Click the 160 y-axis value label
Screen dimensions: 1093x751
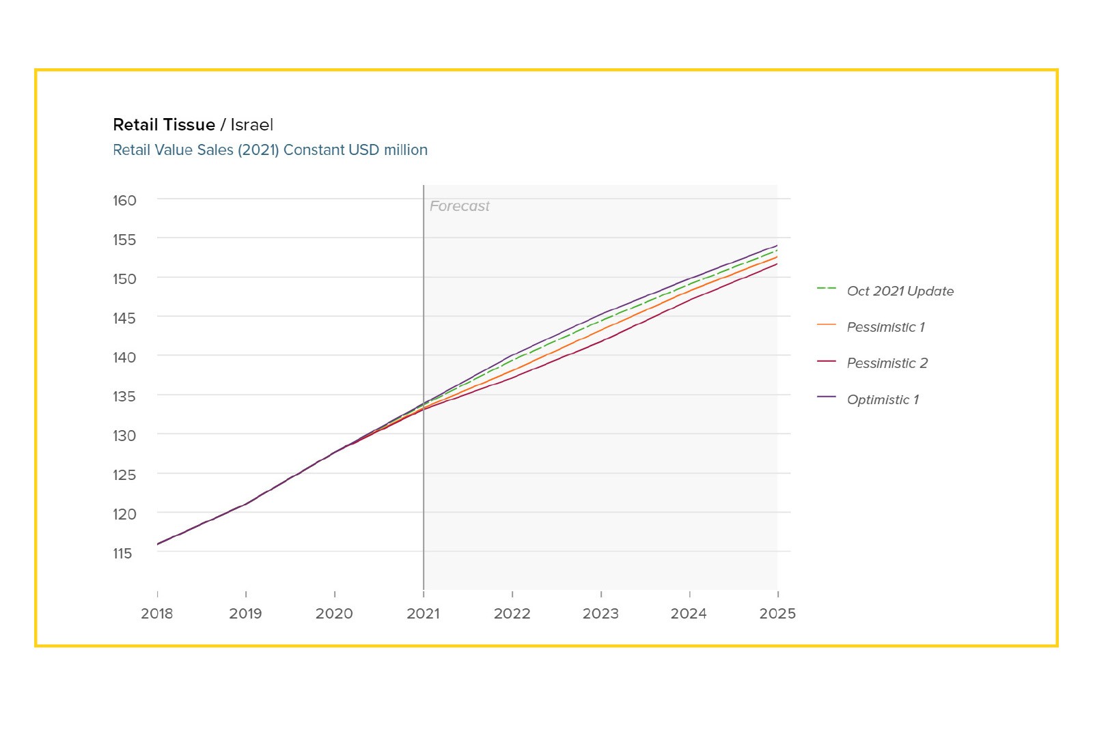[x=124, y=201]
